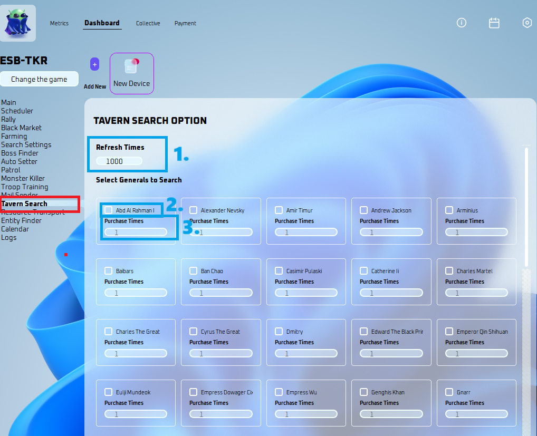Check the Charles The Great checkbox
This screenshot has width=537, height=436.
pos(109,331)
